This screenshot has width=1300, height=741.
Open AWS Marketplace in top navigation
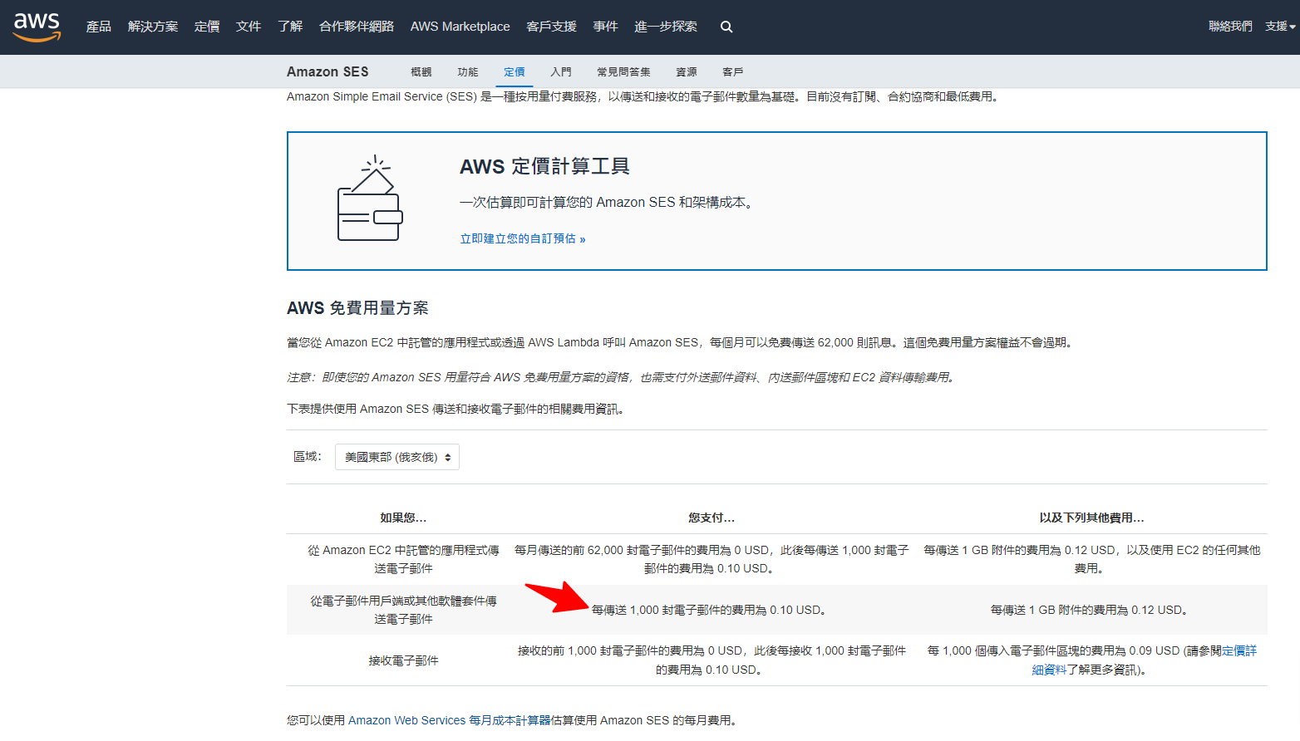tap(460, 27)
